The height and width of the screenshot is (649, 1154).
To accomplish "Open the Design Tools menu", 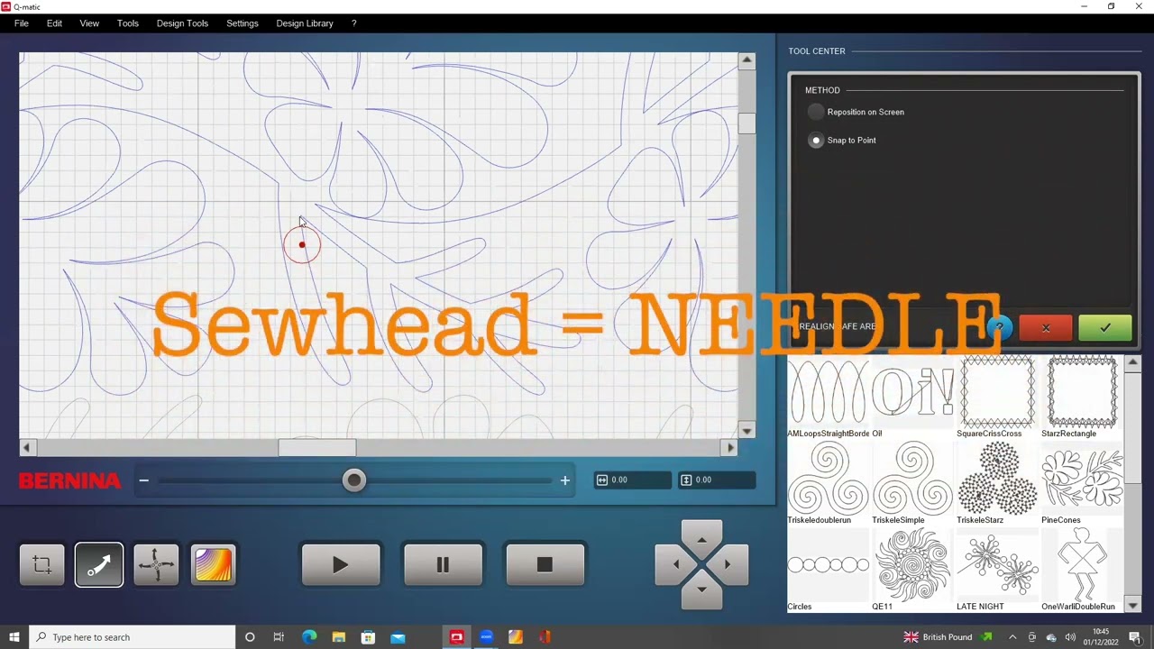I will (x=182, y=23).
